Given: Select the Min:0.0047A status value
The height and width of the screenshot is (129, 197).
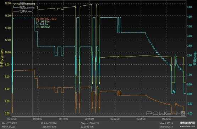Looking at the screenshot, I should coord(166,127).
